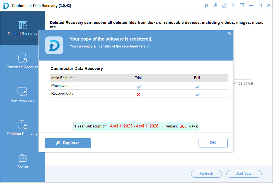Open help question mark icon
This screenshot has width=273, height=183.
coord(233,6)
